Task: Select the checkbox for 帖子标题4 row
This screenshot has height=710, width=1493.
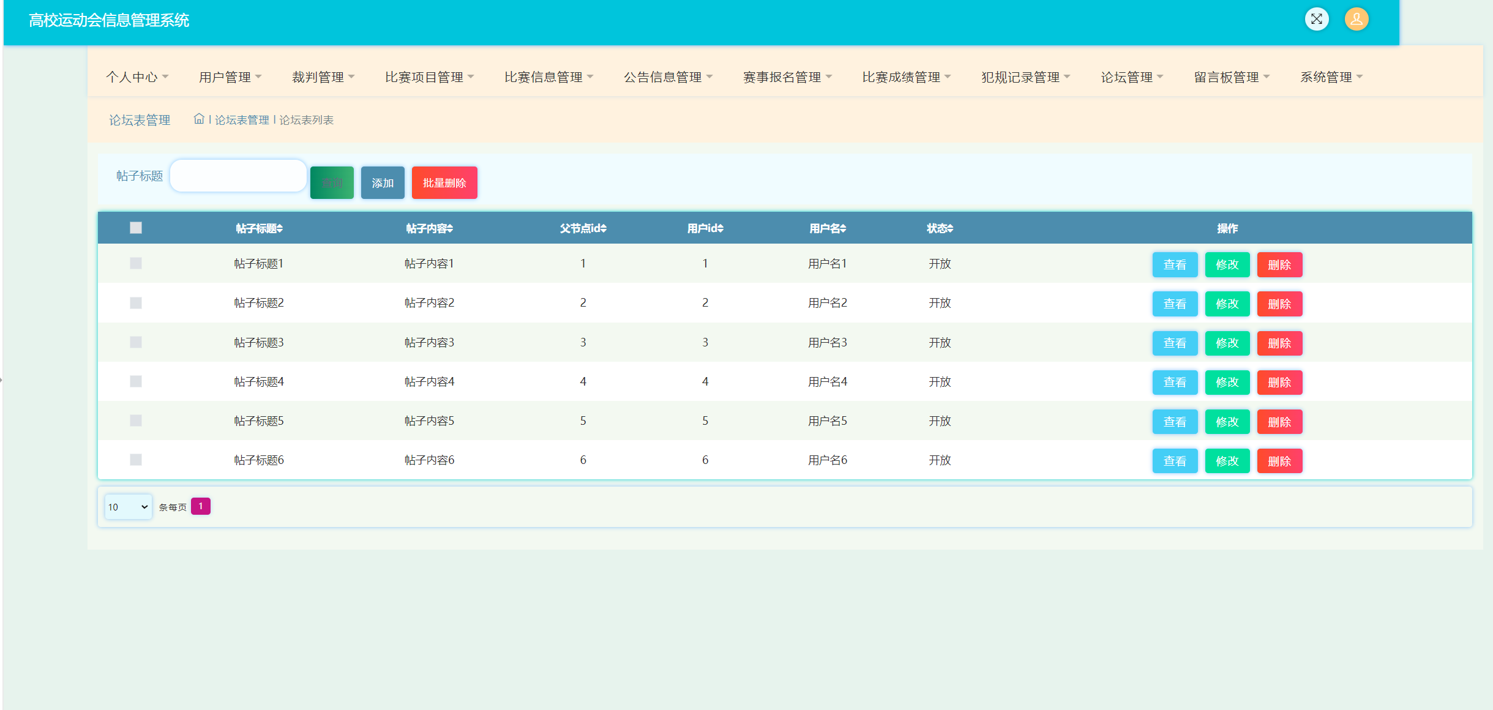Action: coord(136,381)
